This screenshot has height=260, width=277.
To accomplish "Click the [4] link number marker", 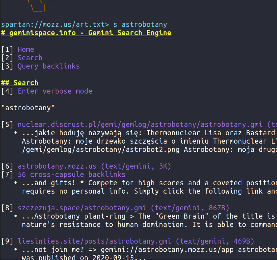I will coord(7,91).
